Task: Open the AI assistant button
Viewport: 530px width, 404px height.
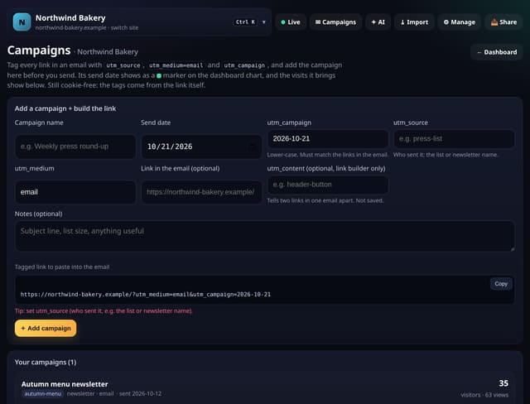Action: tap(378, 22)
